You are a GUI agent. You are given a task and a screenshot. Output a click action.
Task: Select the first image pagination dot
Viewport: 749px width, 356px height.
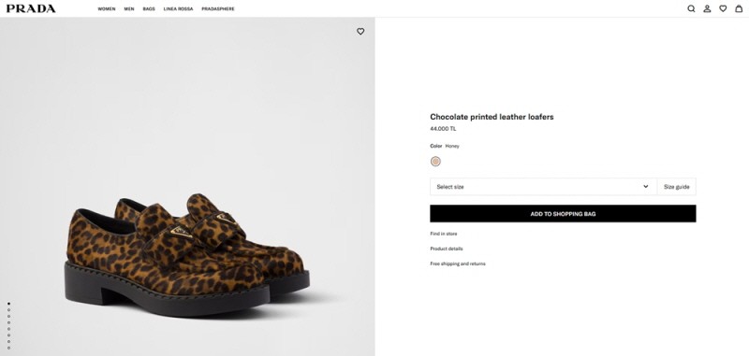click(9, 303)
